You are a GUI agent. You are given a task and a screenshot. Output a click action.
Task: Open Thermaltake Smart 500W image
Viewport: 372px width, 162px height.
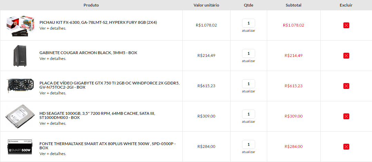coord(20,147)
